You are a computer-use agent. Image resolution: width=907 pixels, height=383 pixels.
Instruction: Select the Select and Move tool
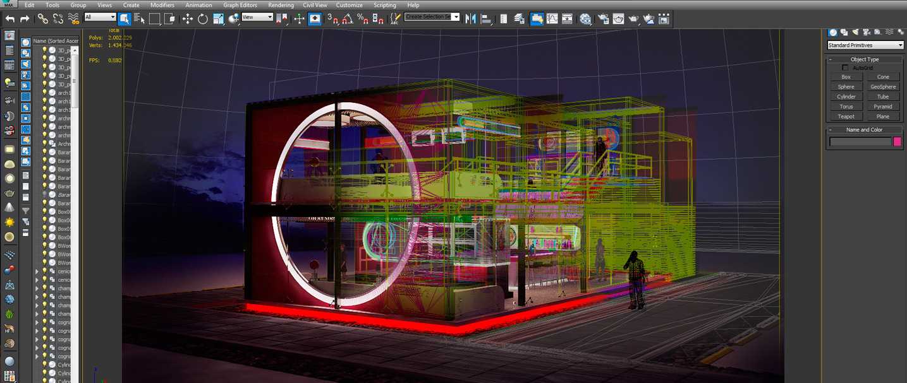click(x=188, y=18)
